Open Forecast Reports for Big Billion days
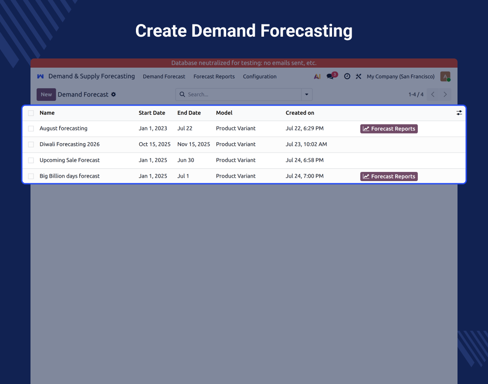Screen dimensions: 488x384 [389, 176]
